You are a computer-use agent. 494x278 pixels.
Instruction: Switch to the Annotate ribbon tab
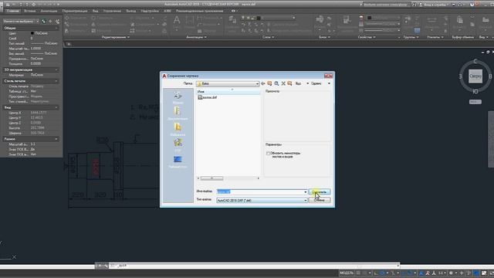click(x=49, y=11)
